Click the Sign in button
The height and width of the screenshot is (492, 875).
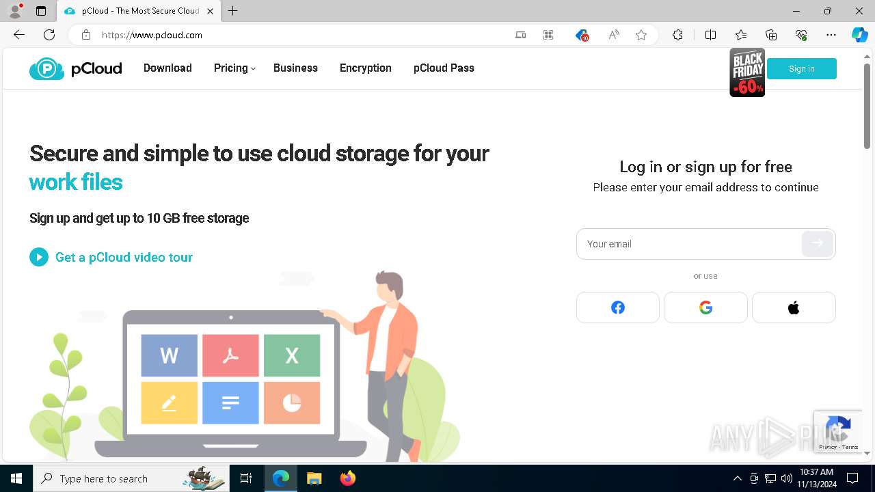click(801, 68)
